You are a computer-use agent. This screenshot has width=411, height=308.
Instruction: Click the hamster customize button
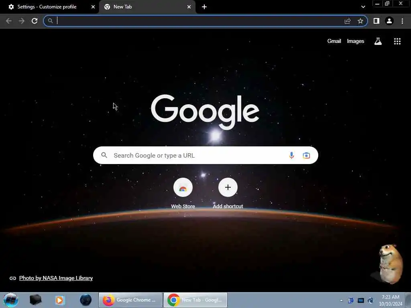[390, 264]
